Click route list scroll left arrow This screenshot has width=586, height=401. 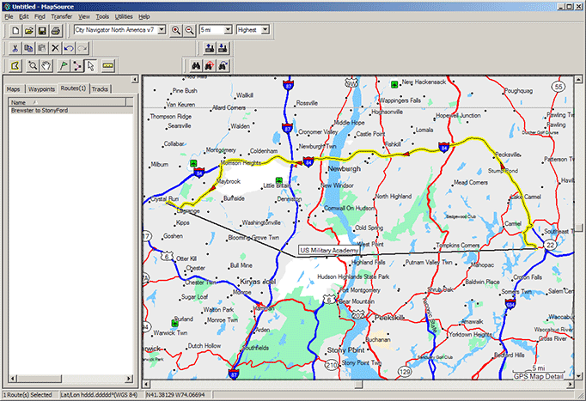(13, 379)
